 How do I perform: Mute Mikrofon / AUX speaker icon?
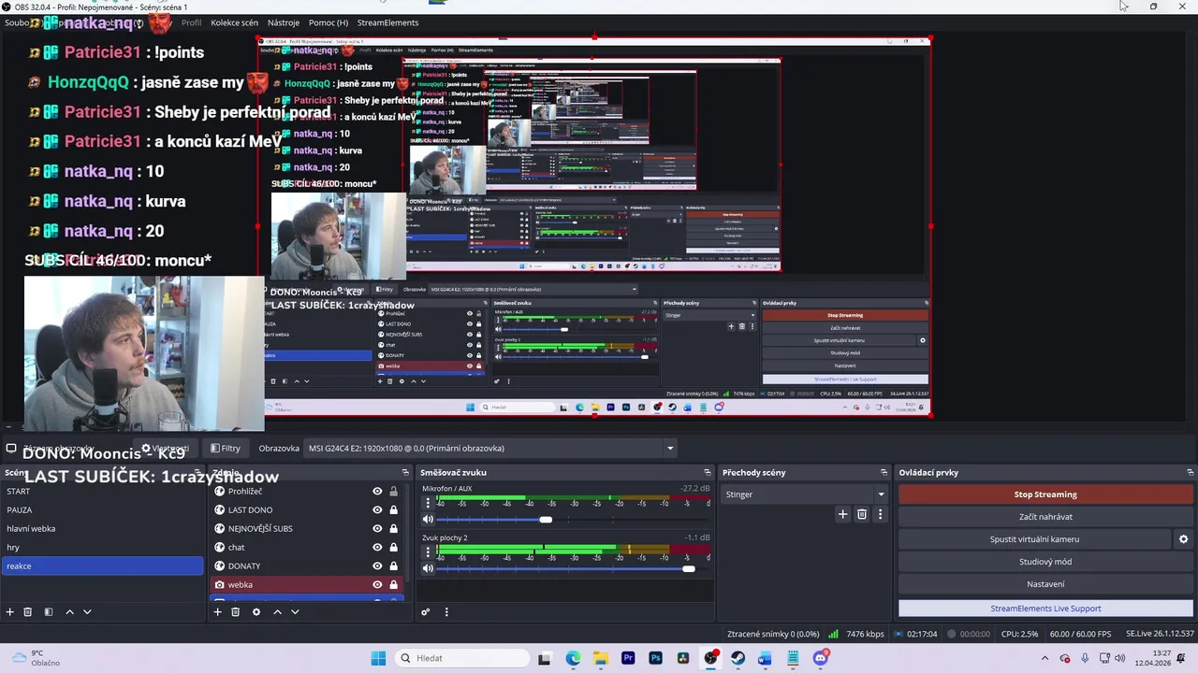[428, 519]
